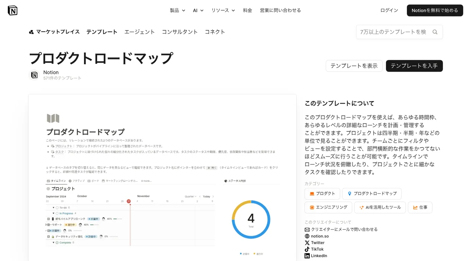Click the map icon in the template preview
Image resolution: width=471 pixels, height=261 pixels.
point(53,118)
